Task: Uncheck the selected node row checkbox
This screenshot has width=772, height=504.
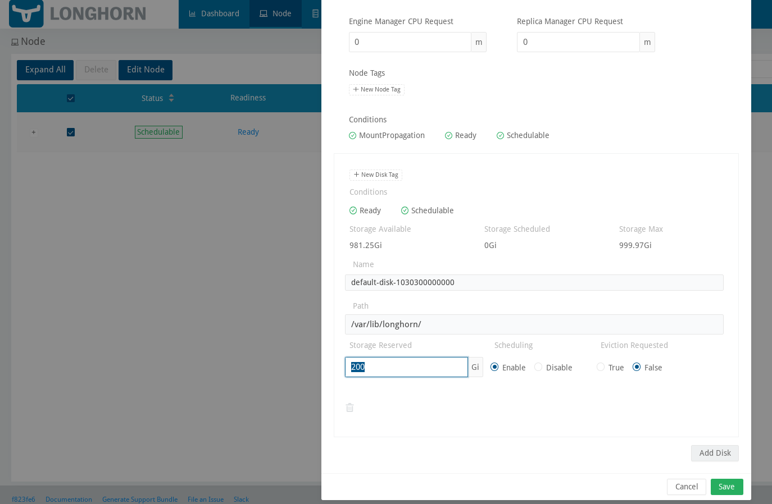Action: coord(71,132)
